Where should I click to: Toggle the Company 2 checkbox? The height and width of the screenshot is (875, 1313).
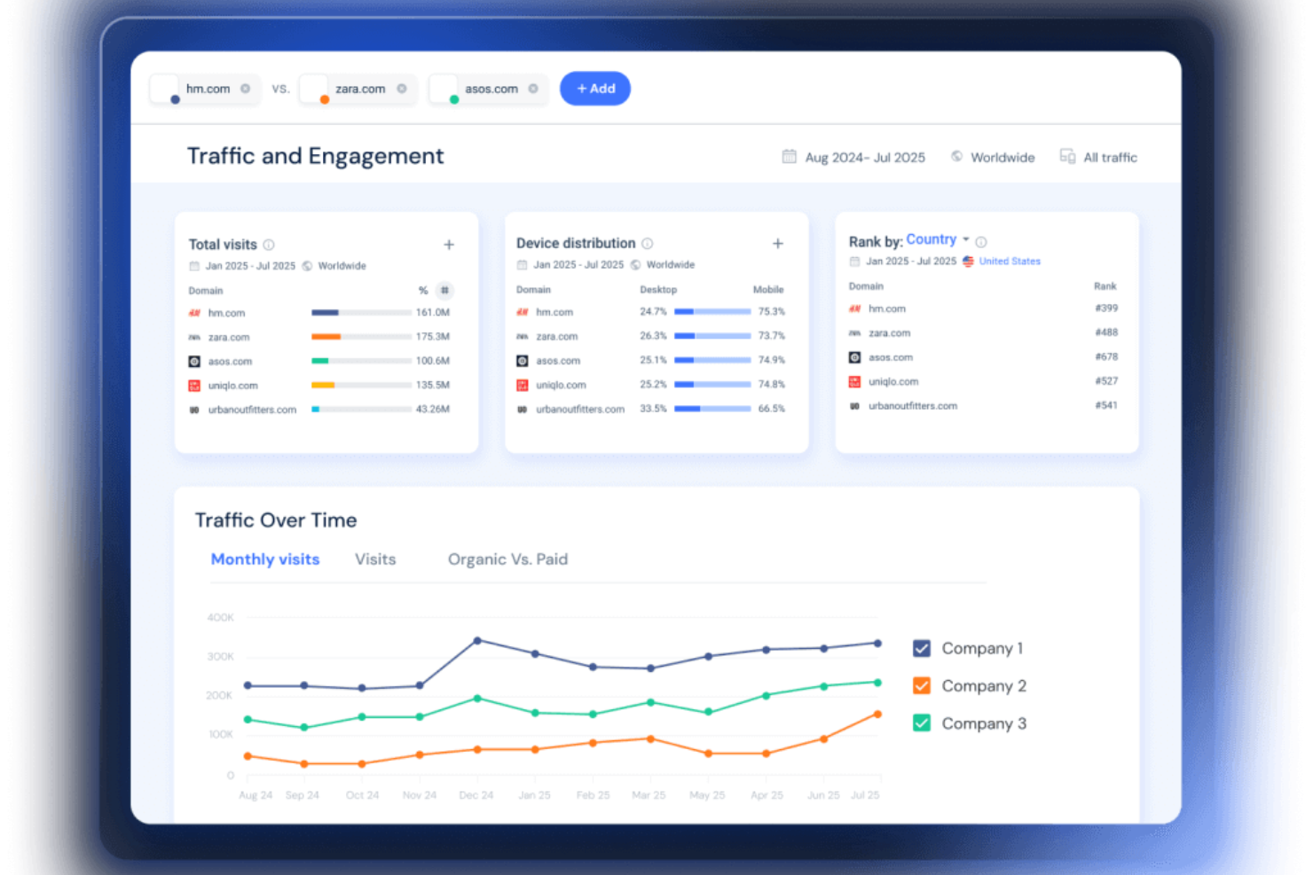(922, 685)
